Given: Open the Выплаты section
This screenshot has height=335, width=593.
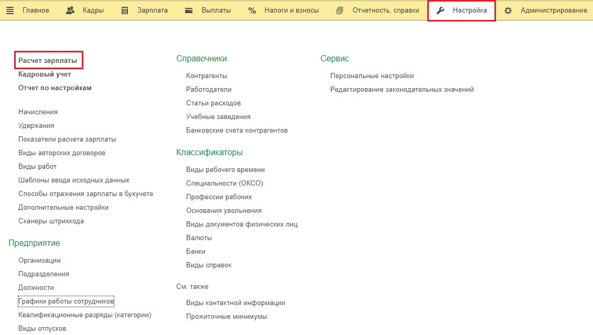Looking at the screenshot, I should (217, 10).
